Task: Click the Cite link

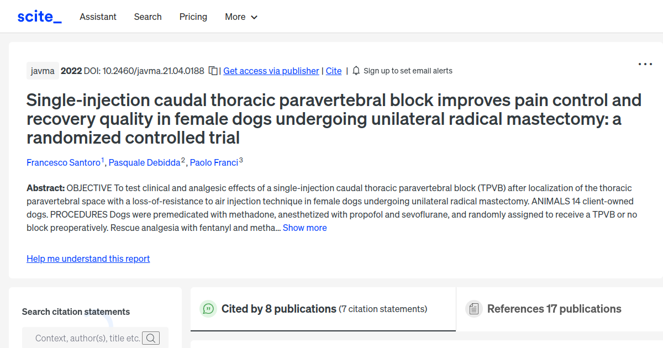Action: point(334,71)
